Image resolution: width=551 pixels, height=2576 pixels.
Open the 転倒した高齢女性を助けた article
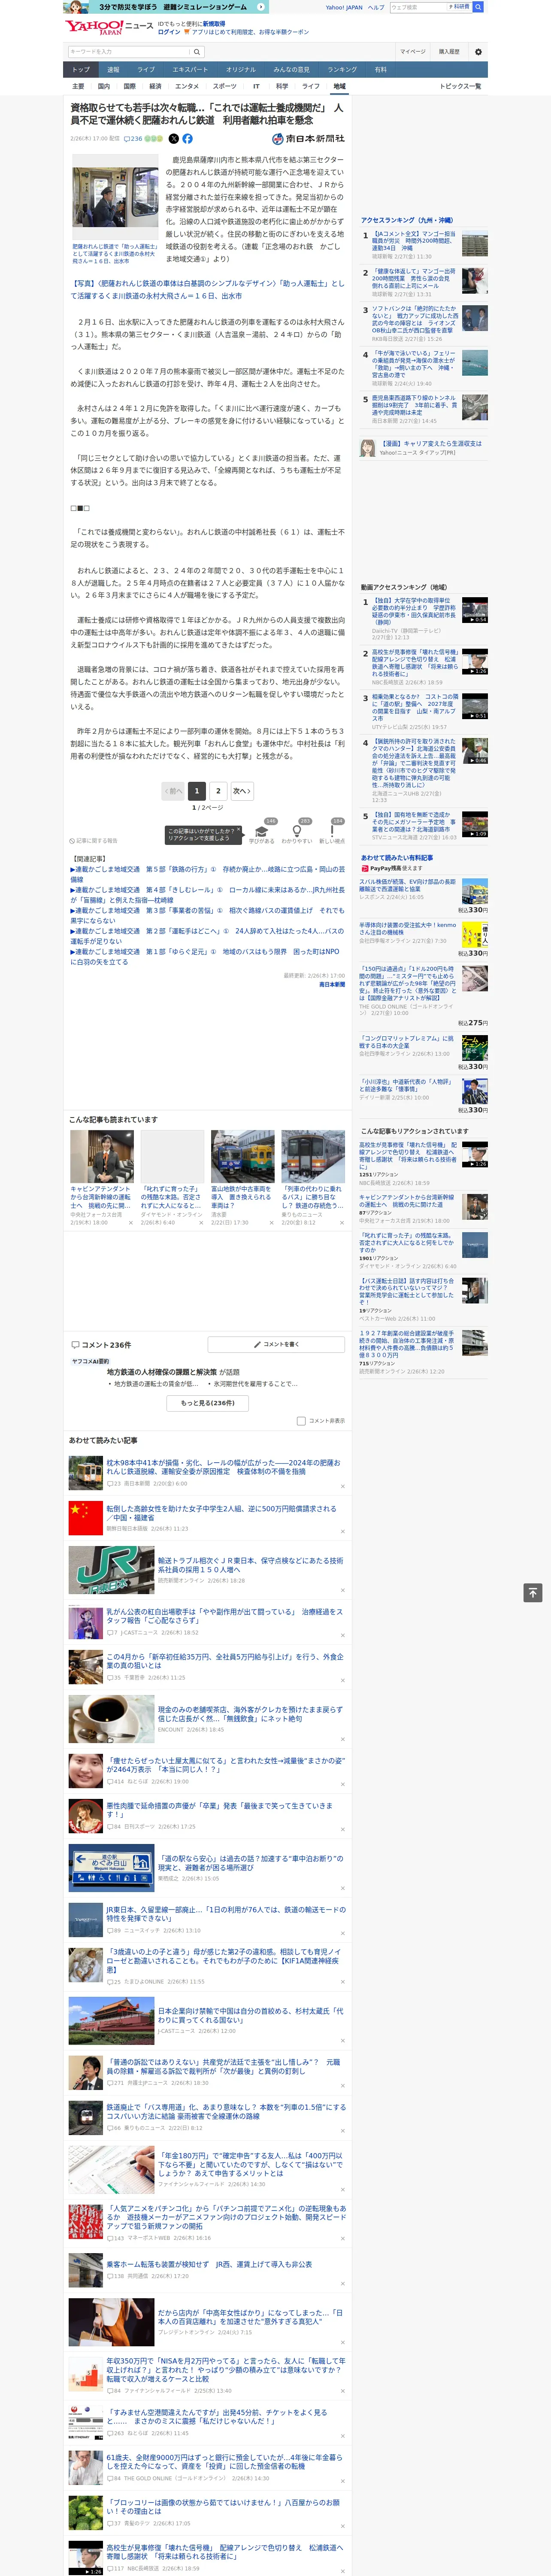click(x=221, y=1513)
